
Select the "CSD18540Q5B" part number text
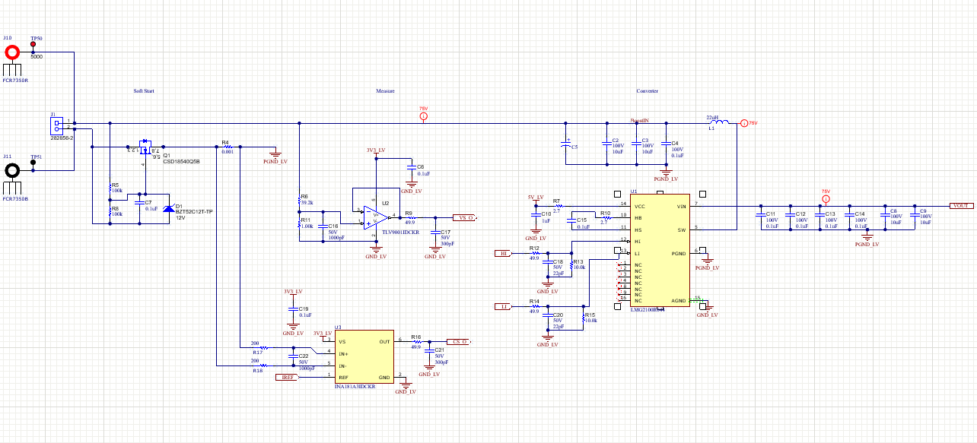pyautogui.click(x=181, y=162)
